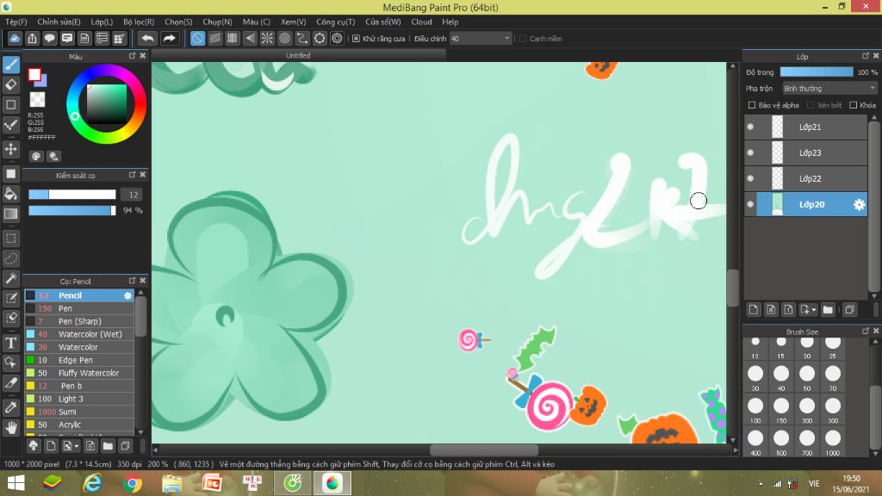This screenshot has width=882, height=496.
Task: Open Điều chỉnh value dropdown
Action: tap(506, 38)
